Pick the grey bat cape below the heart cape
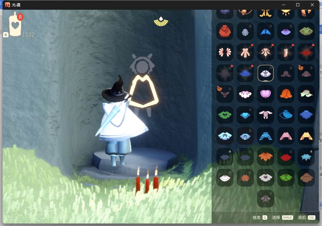 pyautogui.click(x=265, y=199)
